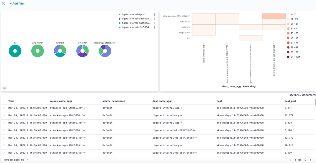Click the dest_port column header
The width and height of the screenshot is (316, 163).
tap(290, 101)
